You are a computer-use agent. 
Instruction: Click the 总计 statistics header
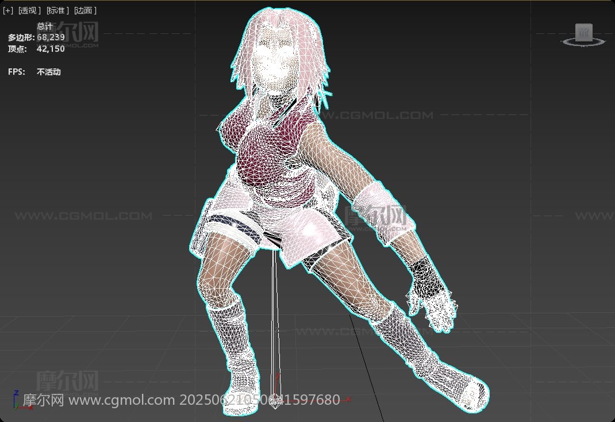45,26
